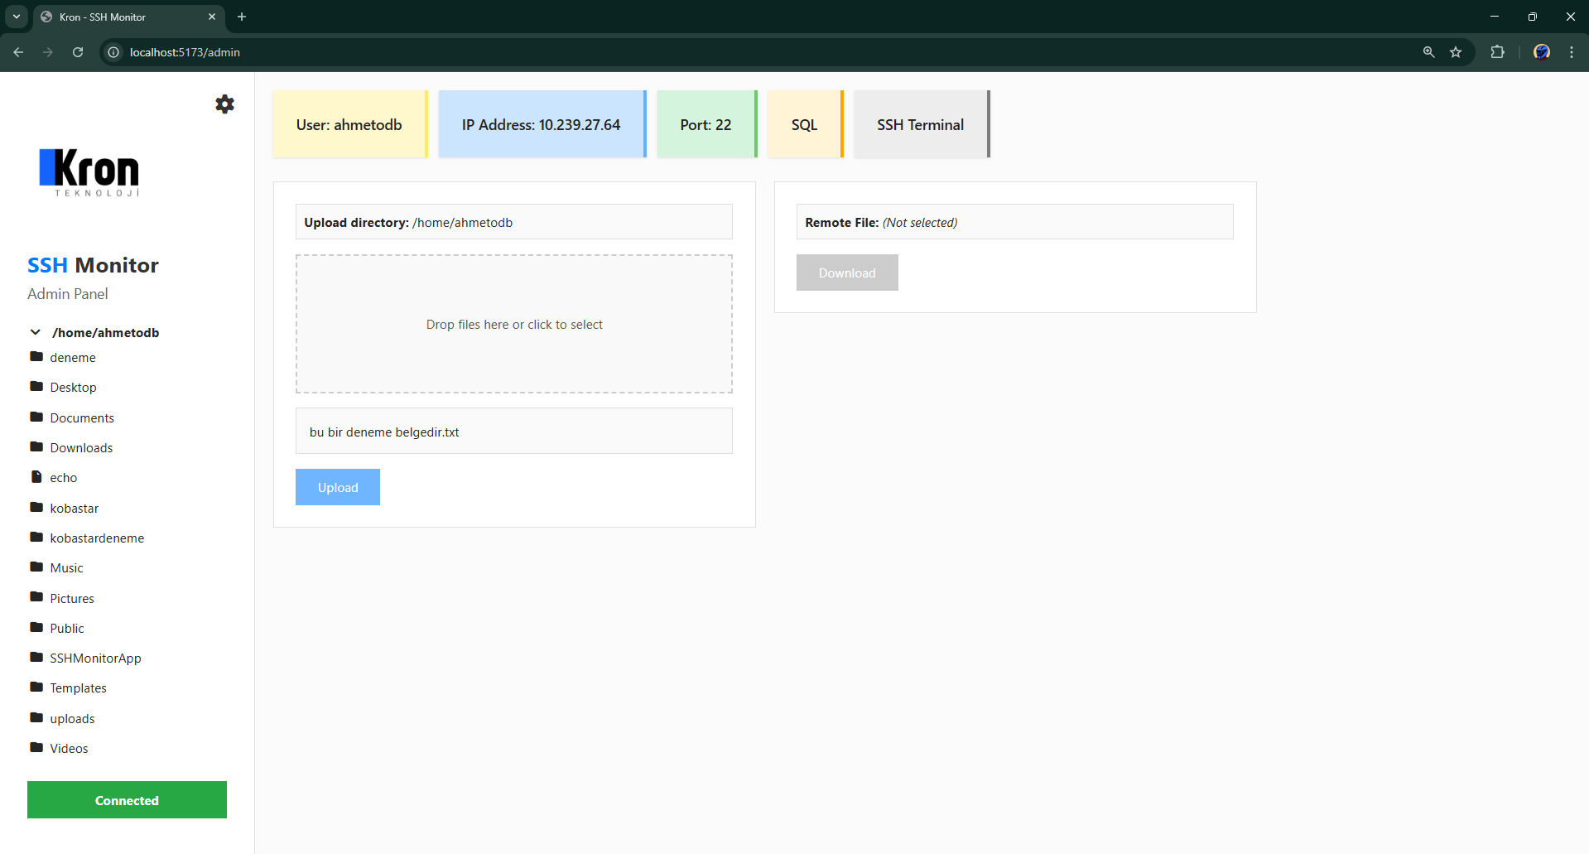Open the SSH Terminal tab

(x=919, y=124)
